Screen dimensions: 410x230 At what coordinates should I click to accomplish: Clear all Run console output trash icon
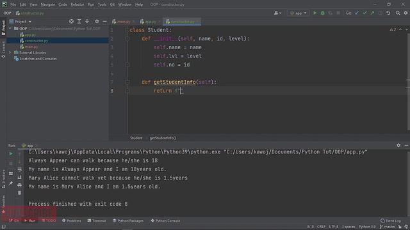20,193
